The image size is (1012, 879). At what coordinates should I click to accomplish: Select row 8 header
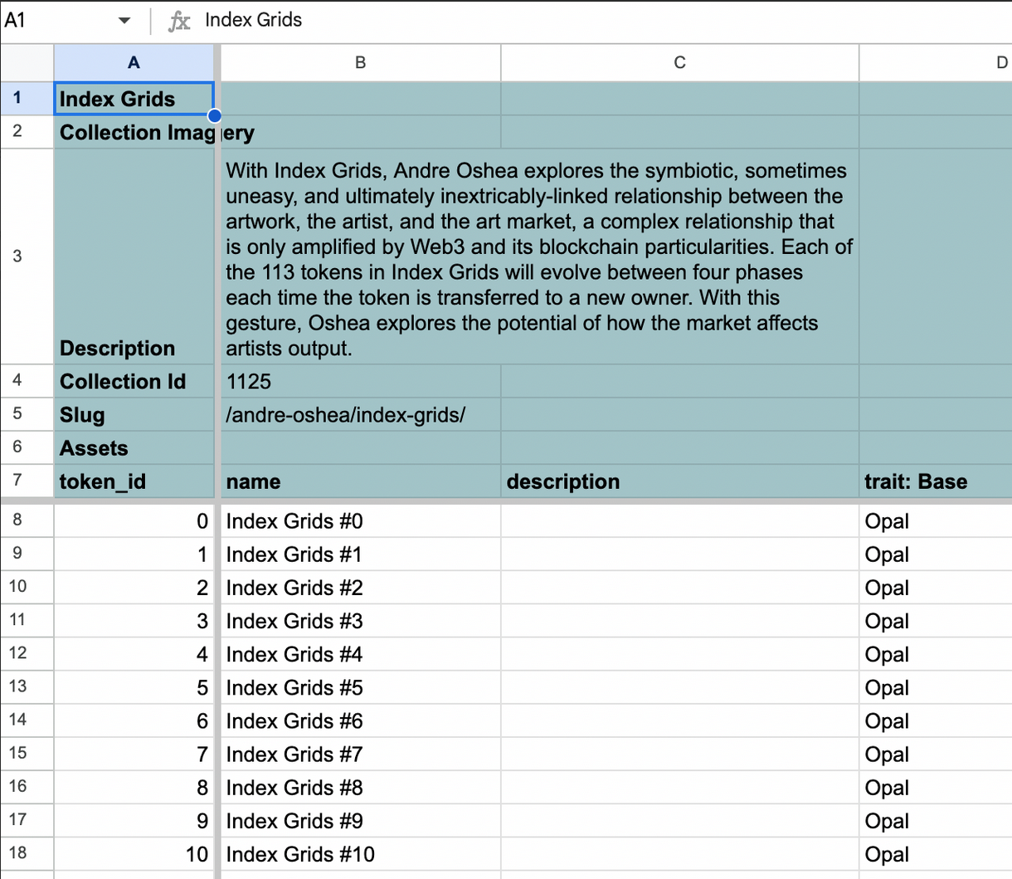click(x=27, y=520)
